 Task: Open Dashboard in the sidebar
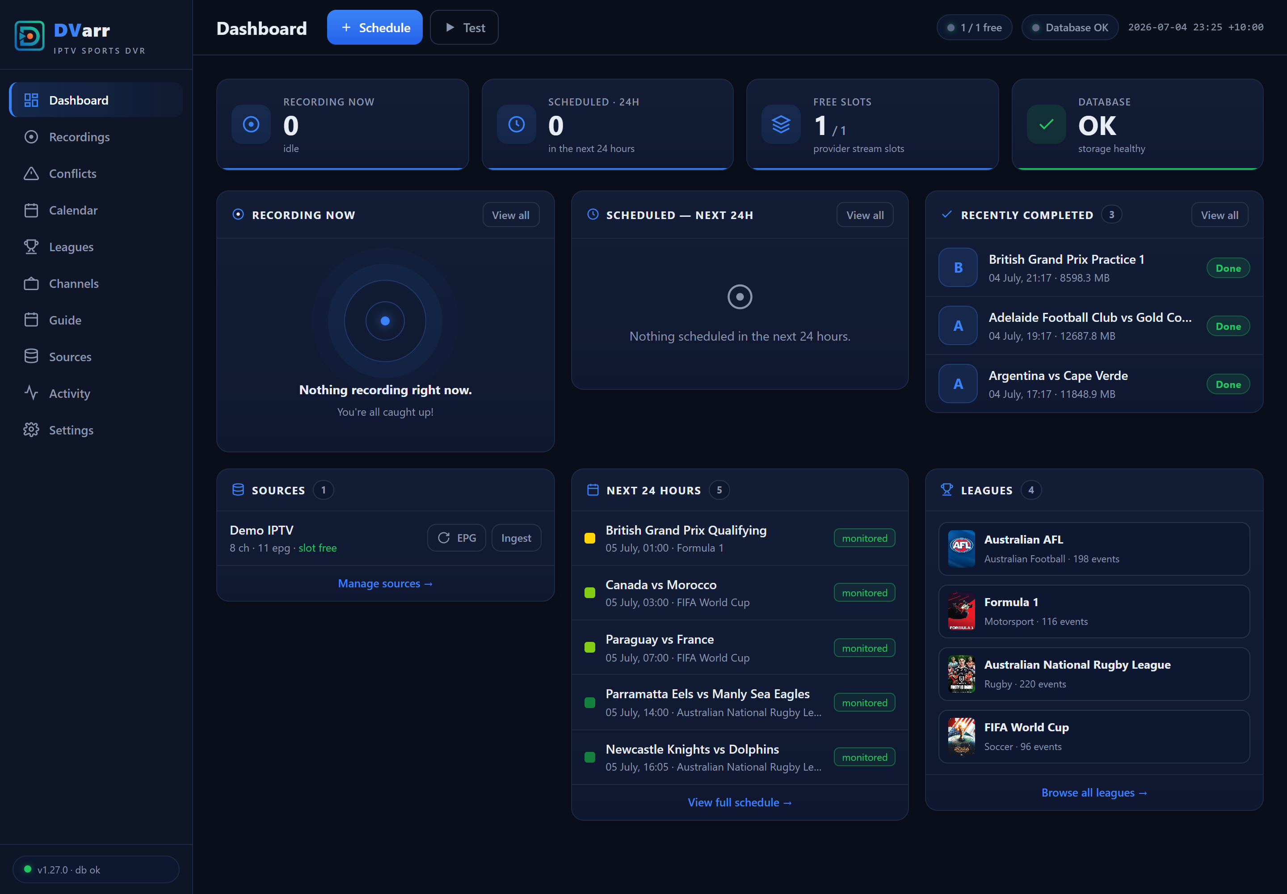[97, 100]
